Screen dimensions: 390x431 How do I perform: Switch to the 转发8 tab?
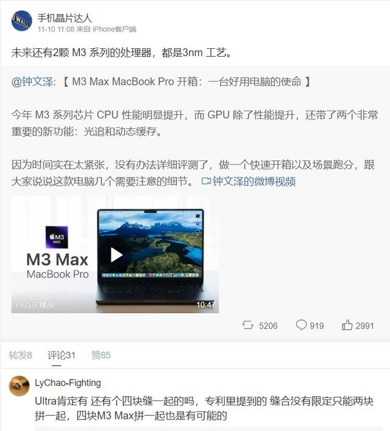click(x=20, y=355)
